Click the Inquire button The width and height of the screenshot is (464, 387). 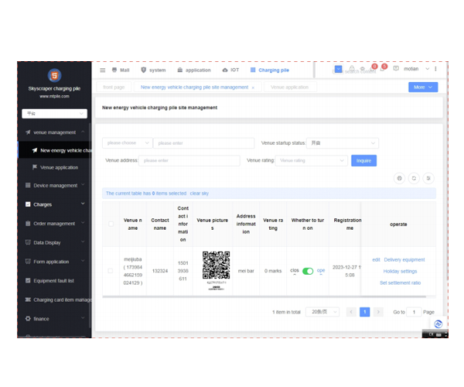click(363, 160)
